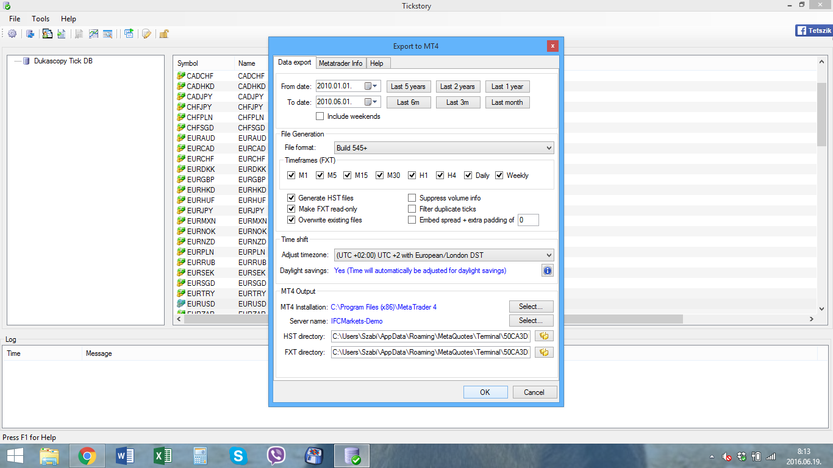
Task: Click the data viewer magnifier toolbar icon
Action: pos(108,34)
